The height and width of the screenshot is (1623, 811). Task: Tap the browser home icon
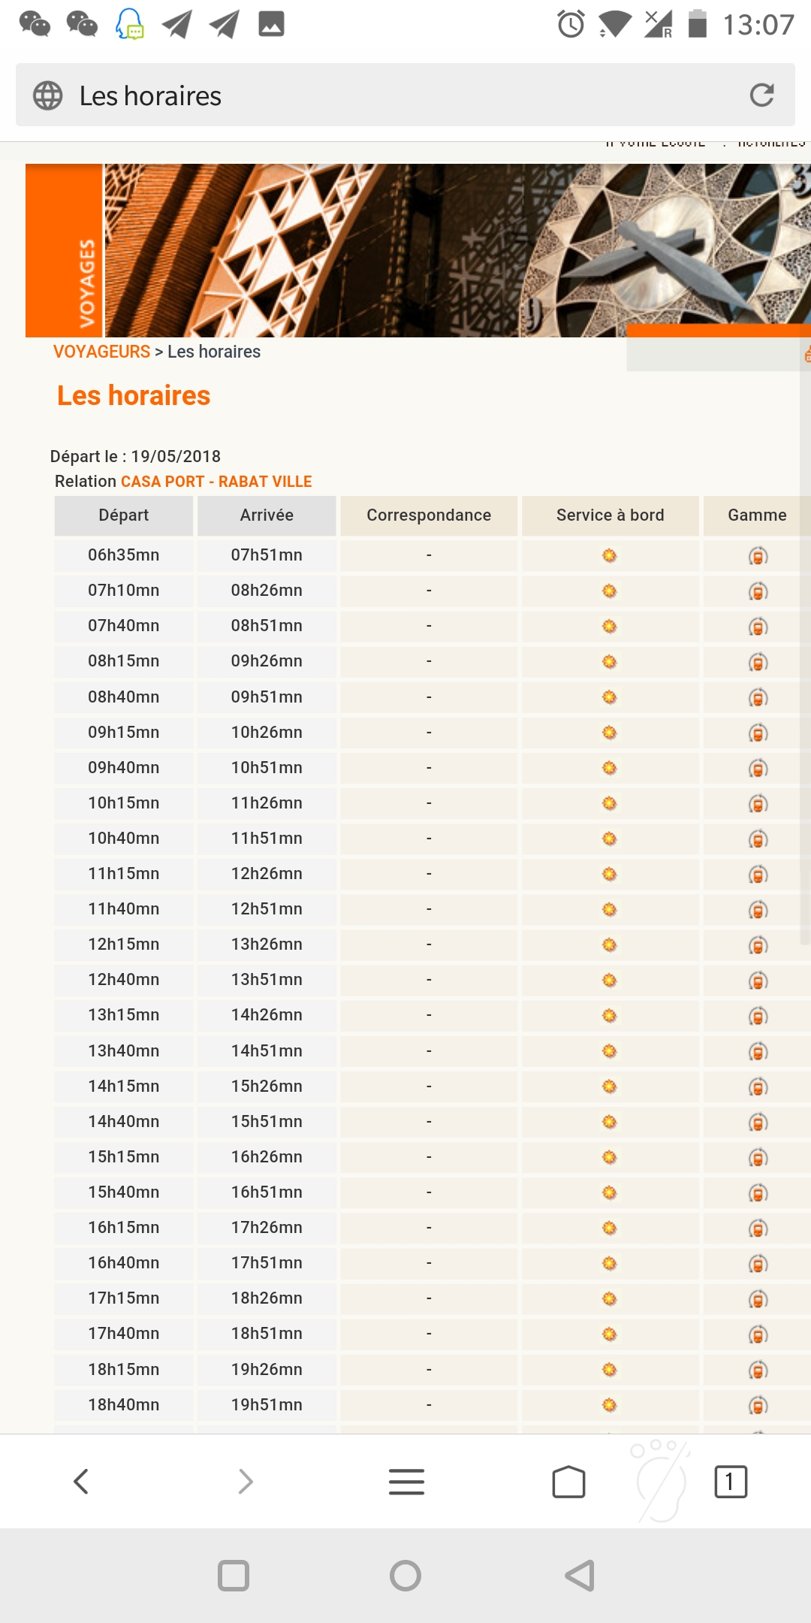click(568, 1482)
